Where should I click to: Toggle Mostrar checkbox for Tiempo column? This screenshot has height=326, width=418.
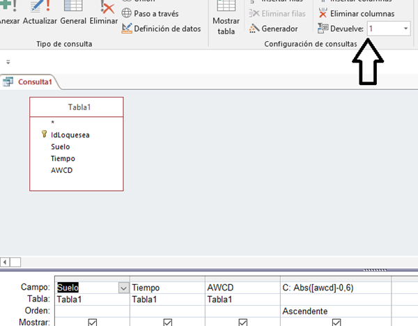167,323
